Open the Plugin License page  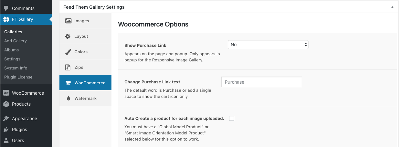(18, 77)
